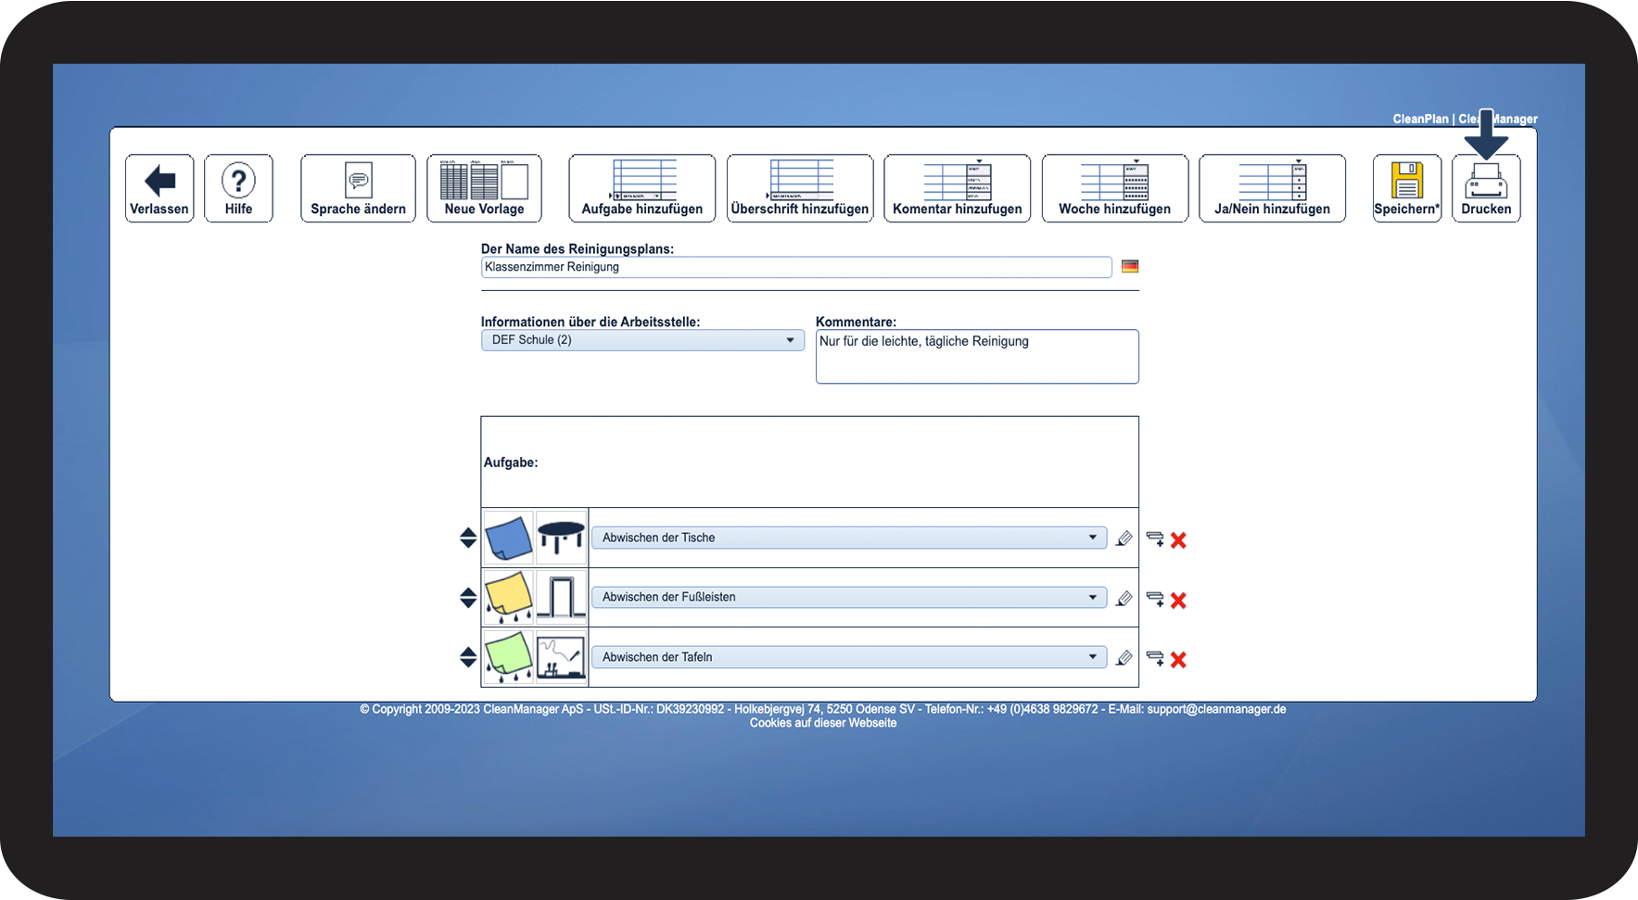Click whiteboard pictogram in Tafeln row
The image size is (1638, 900).
point(561,657)
